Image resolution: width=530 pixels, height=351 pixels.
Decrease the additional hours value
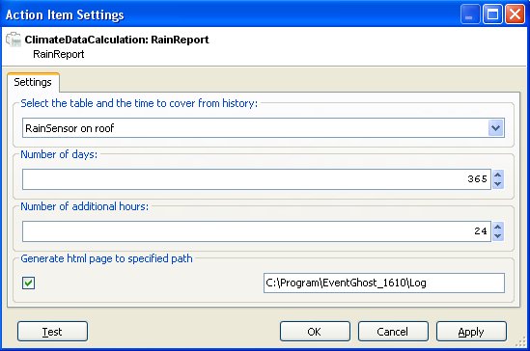coord(498,236)
